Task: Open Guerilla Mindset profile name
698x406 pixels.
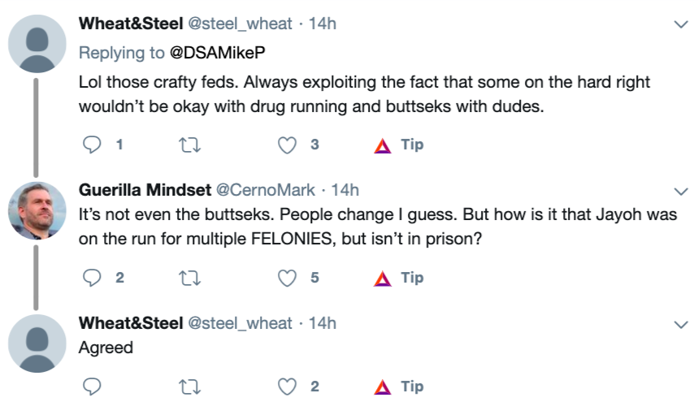Action: point(143,190)
